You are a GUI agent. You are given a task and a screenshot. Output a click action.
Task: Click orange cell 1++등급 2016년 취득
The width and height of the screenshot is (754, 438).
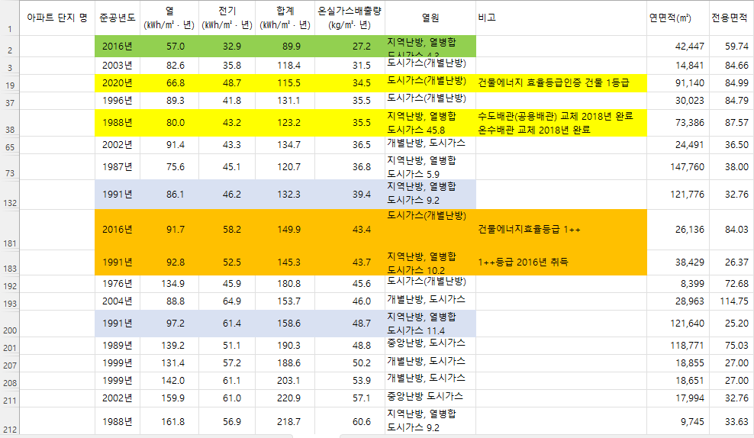561,262
